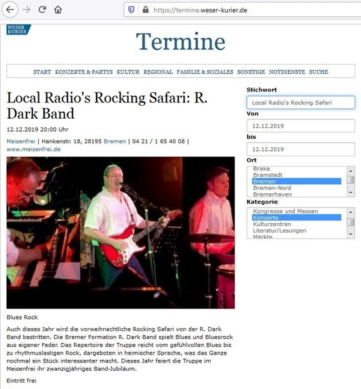The width and height of the screenshot is (361, 389).
Task: Click the Stichwort search field
Action: click(x=301, y=102)
